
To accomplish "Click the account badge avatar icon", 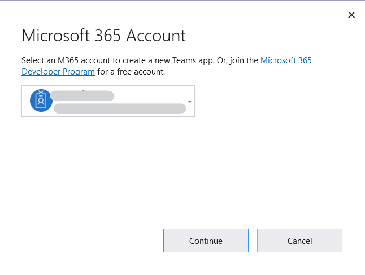I will pos(41,101).
